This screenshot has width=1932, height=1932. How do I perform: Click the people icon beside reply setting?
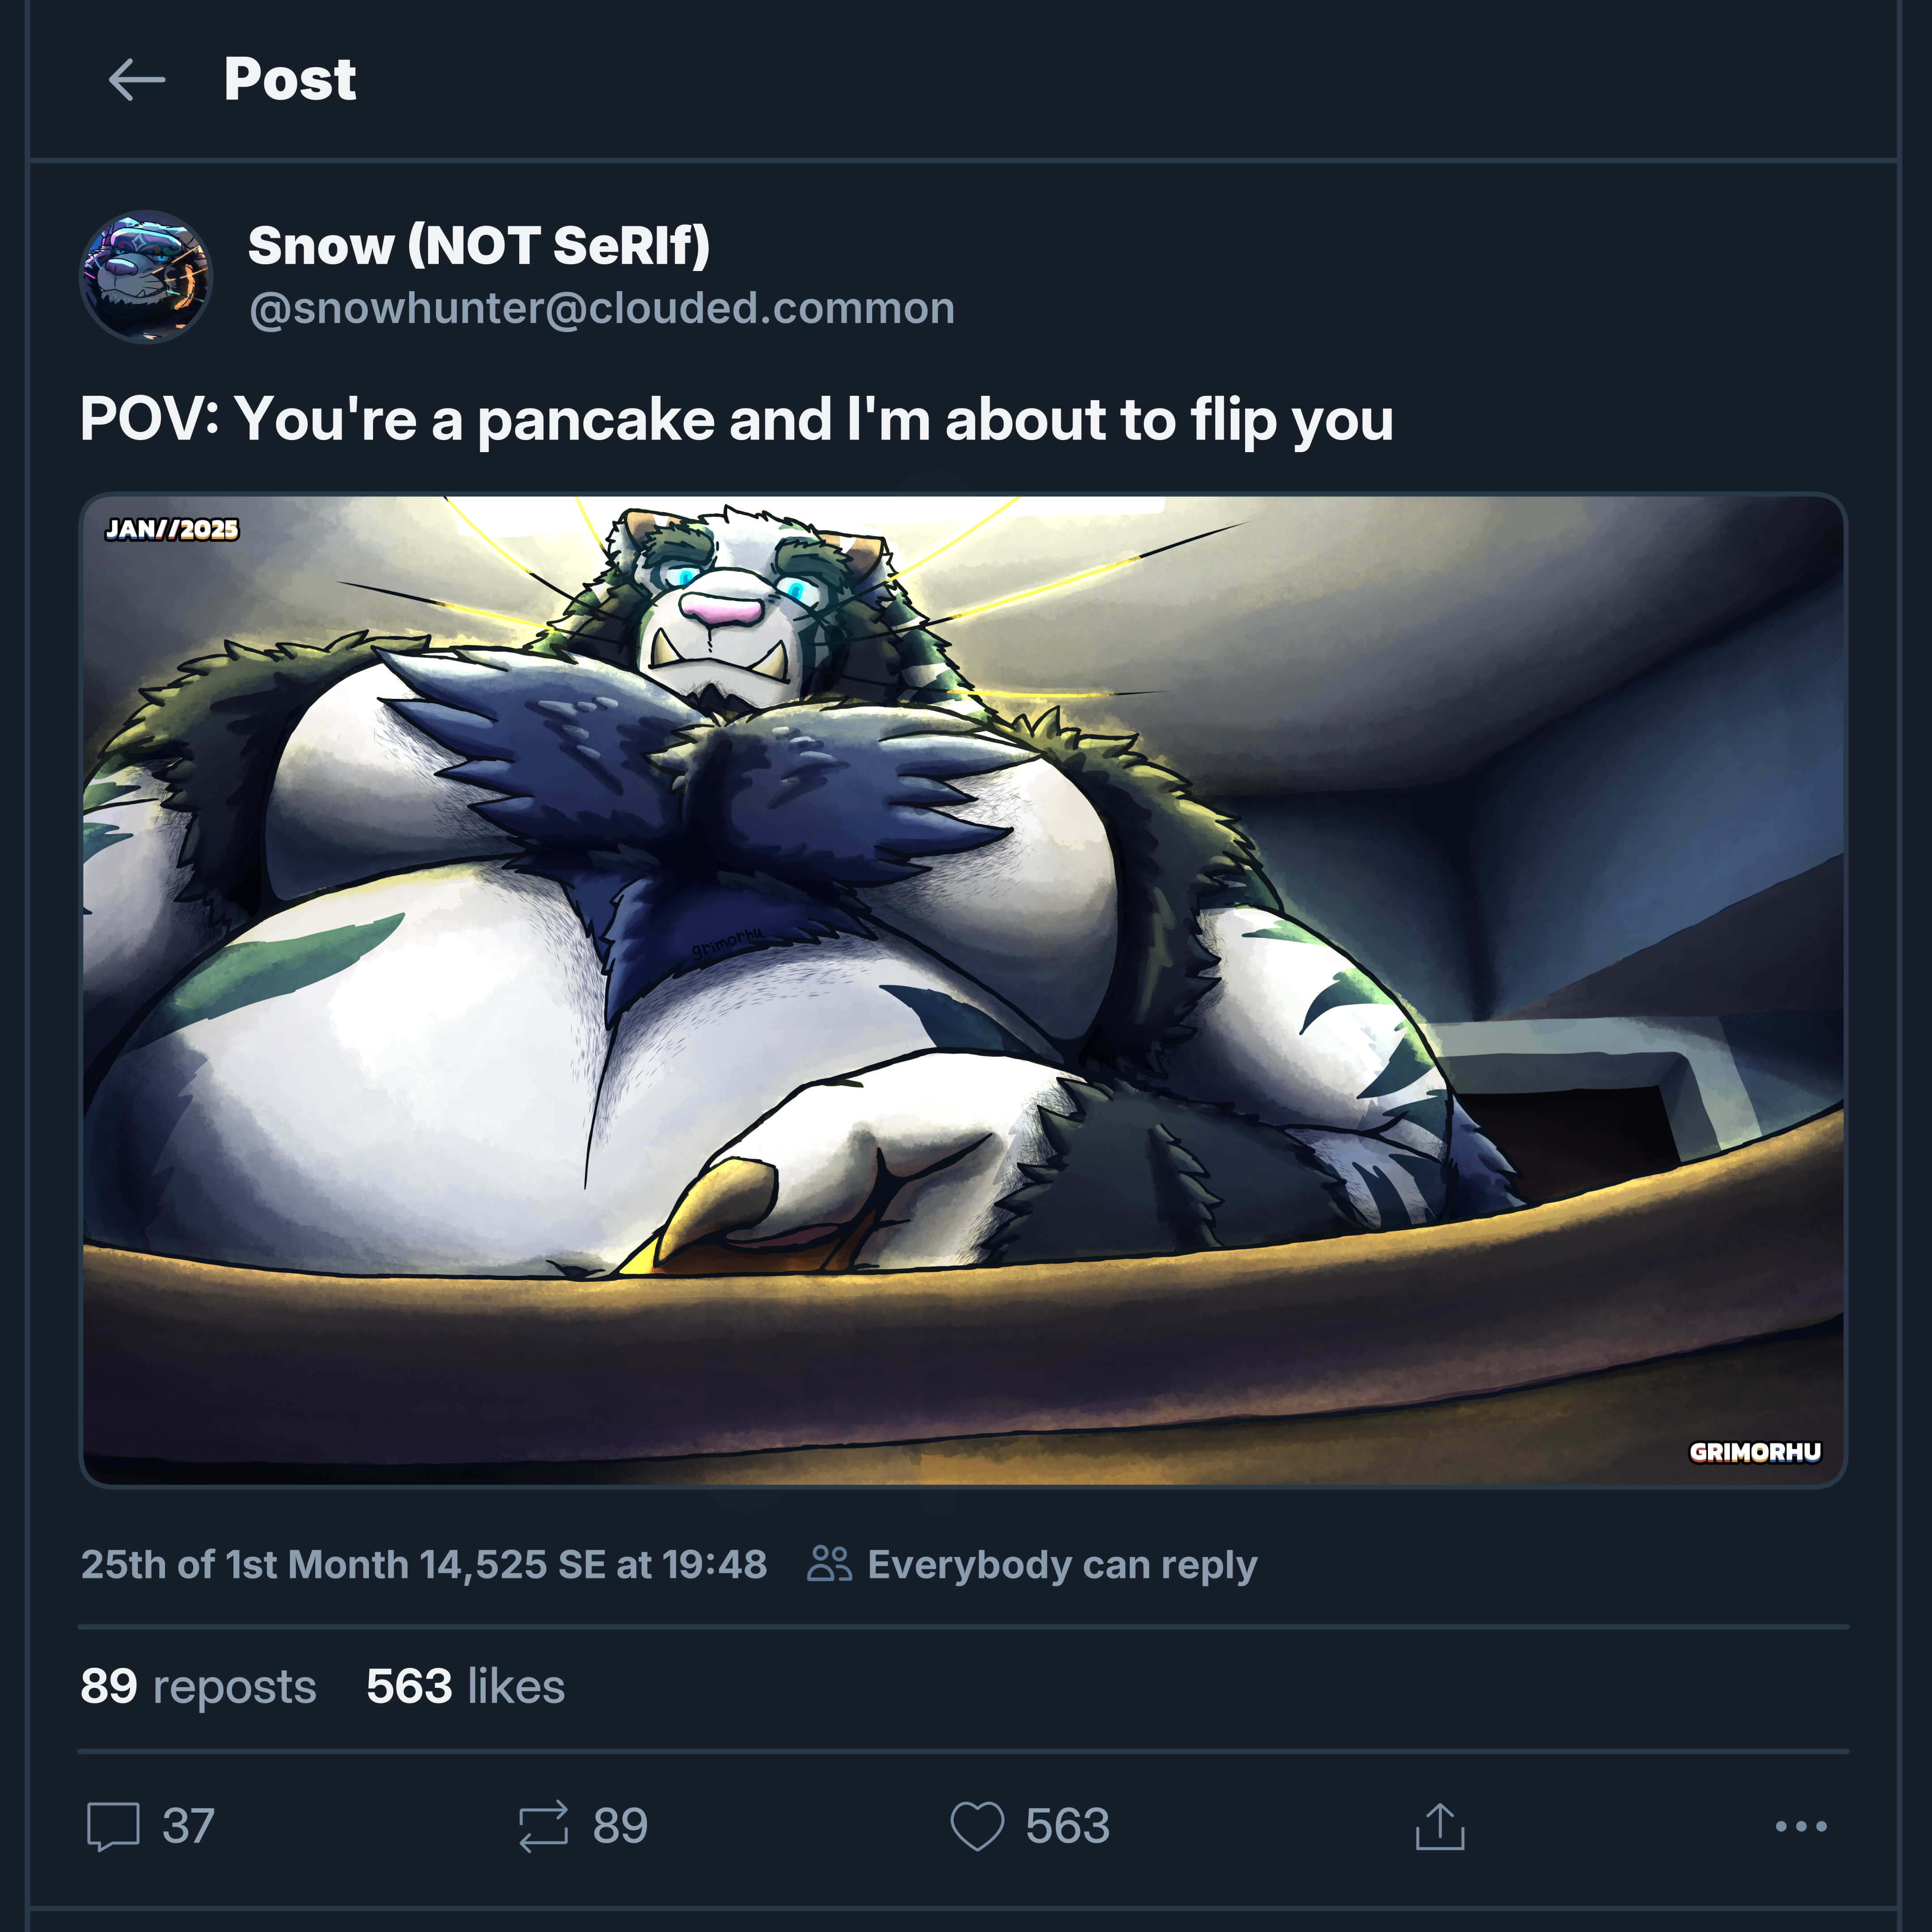click(x=829, y=1564)
